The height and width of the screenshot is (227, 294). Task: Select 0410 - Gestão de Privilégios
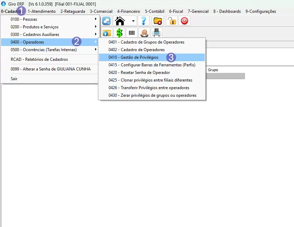140,57
